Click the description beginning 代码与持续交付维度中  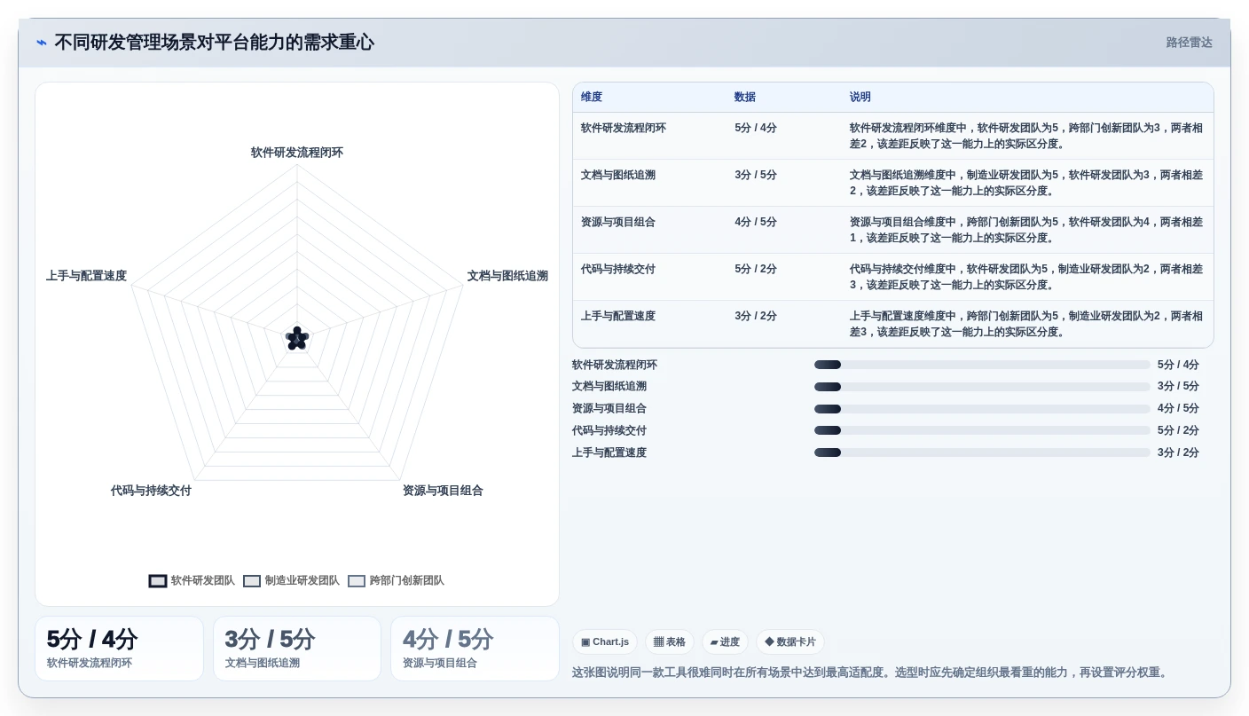tap(1026, 277)
